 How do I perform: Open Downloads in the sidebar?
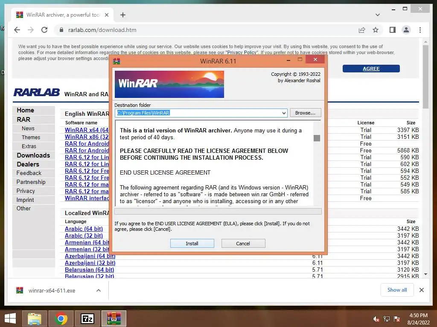pyautogui.click(x=33, y=155)
